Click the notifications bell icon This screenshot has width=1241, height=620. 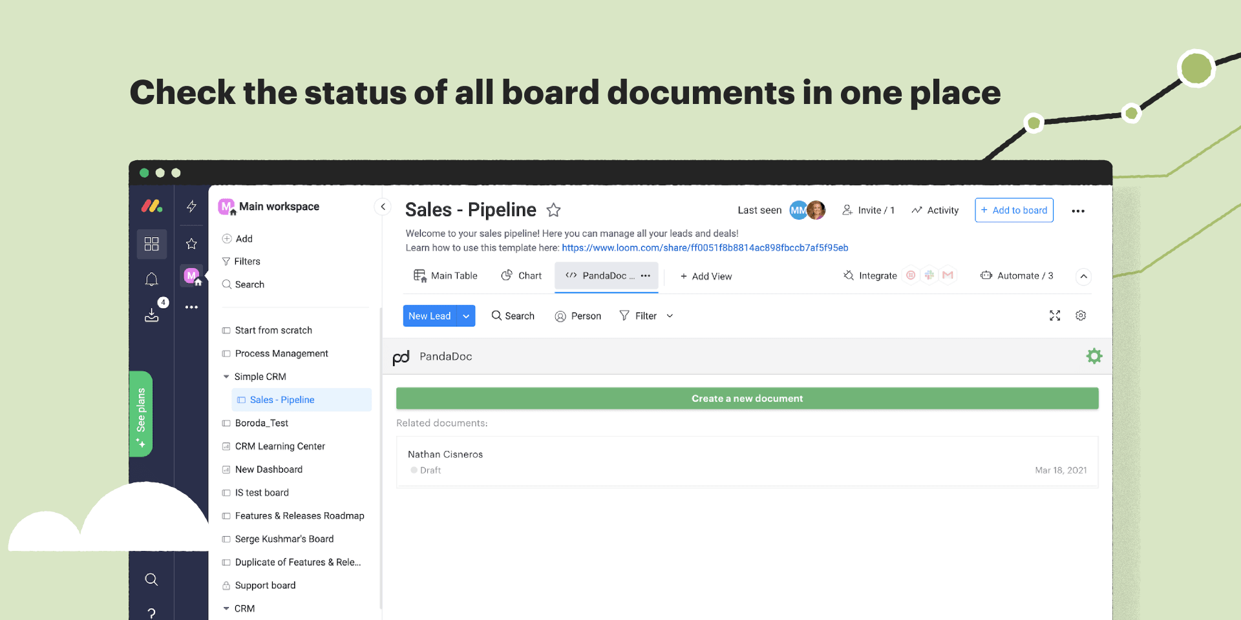tap(151, 280)
